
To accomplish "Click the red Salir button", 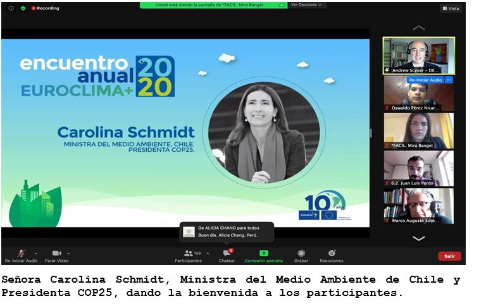I will click(x=449, y=256).
